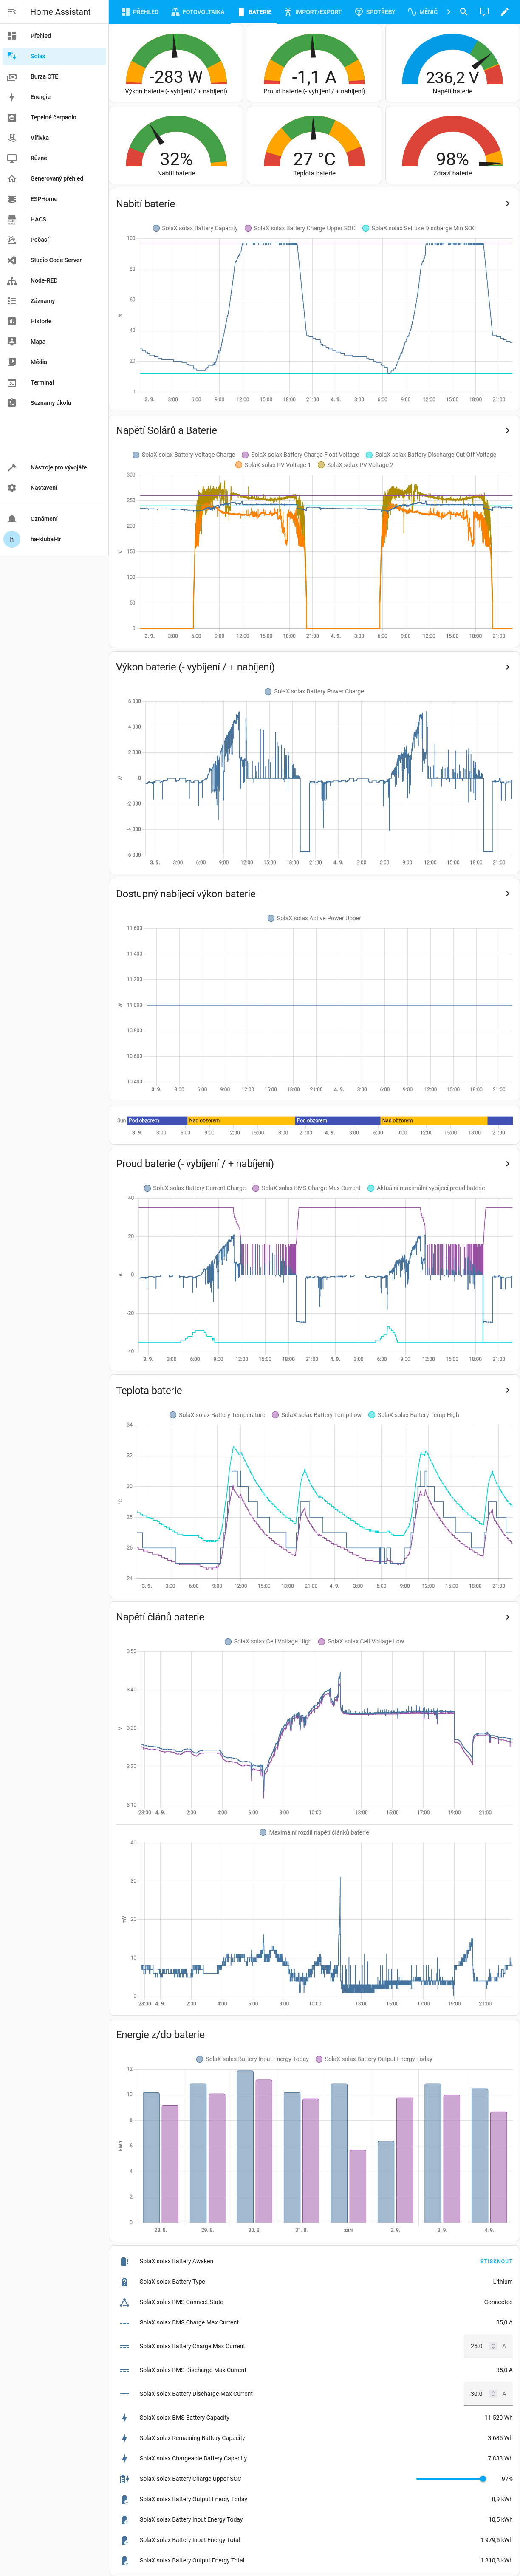Open the assistant chat icon in header
This screenshot has height=2576, width=520.
[484, 12]
